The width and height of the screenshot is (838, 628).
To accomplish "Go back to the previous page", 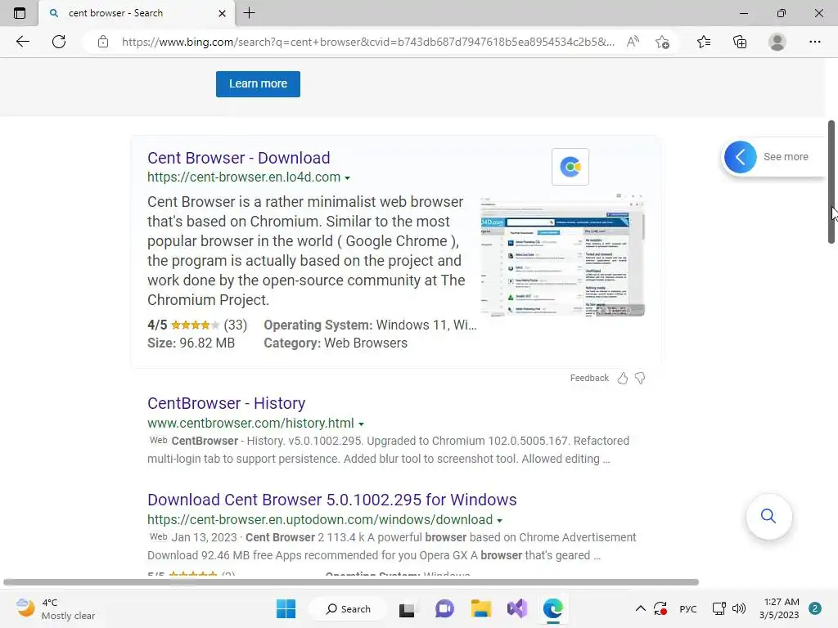I will [x=22, y=42].
